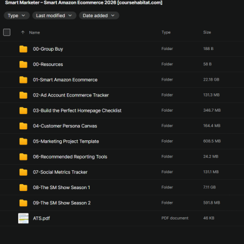Sort by the Name column header
The width and height of the screenshot is (244, 244).
click(34, 32)
